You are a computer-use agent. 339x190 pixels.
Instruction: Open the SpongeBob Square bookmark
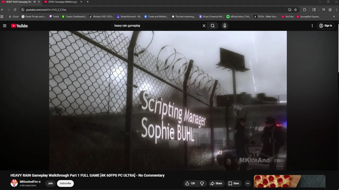point(309,17)
